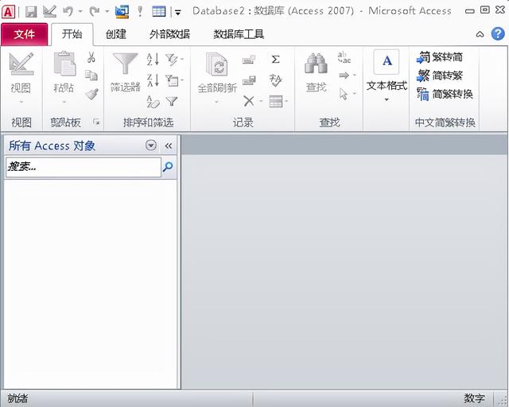Click the copy icon

point(91,76)
